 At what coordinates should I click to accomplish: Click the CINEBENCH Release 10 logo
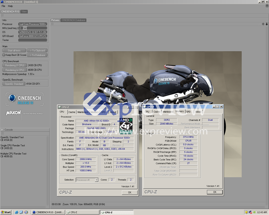(24, 100)
